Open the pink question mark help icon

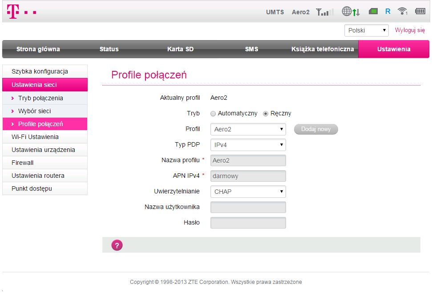pyautogui.click(x=117, y=245)
